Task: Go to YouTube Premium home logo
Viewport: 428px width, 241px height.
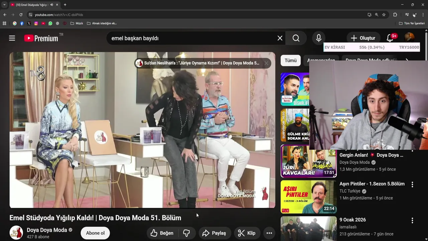Action: (x=41, y=38)
